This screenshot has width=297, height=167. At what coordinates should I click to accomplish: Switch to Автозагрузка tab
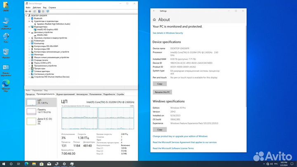pyautogui.click(x=82, y=94)
